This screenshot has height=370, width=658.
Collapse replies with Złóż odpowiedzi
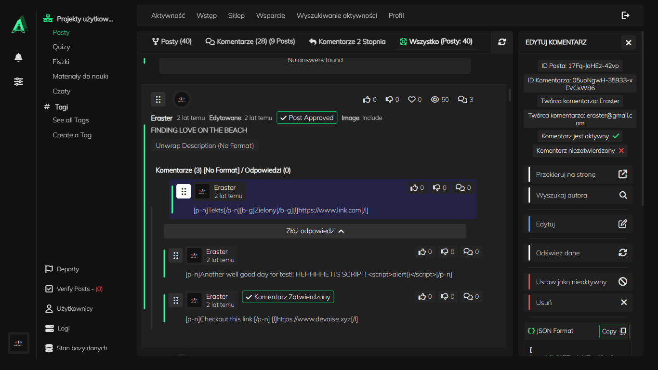click(x=315, y=231)
